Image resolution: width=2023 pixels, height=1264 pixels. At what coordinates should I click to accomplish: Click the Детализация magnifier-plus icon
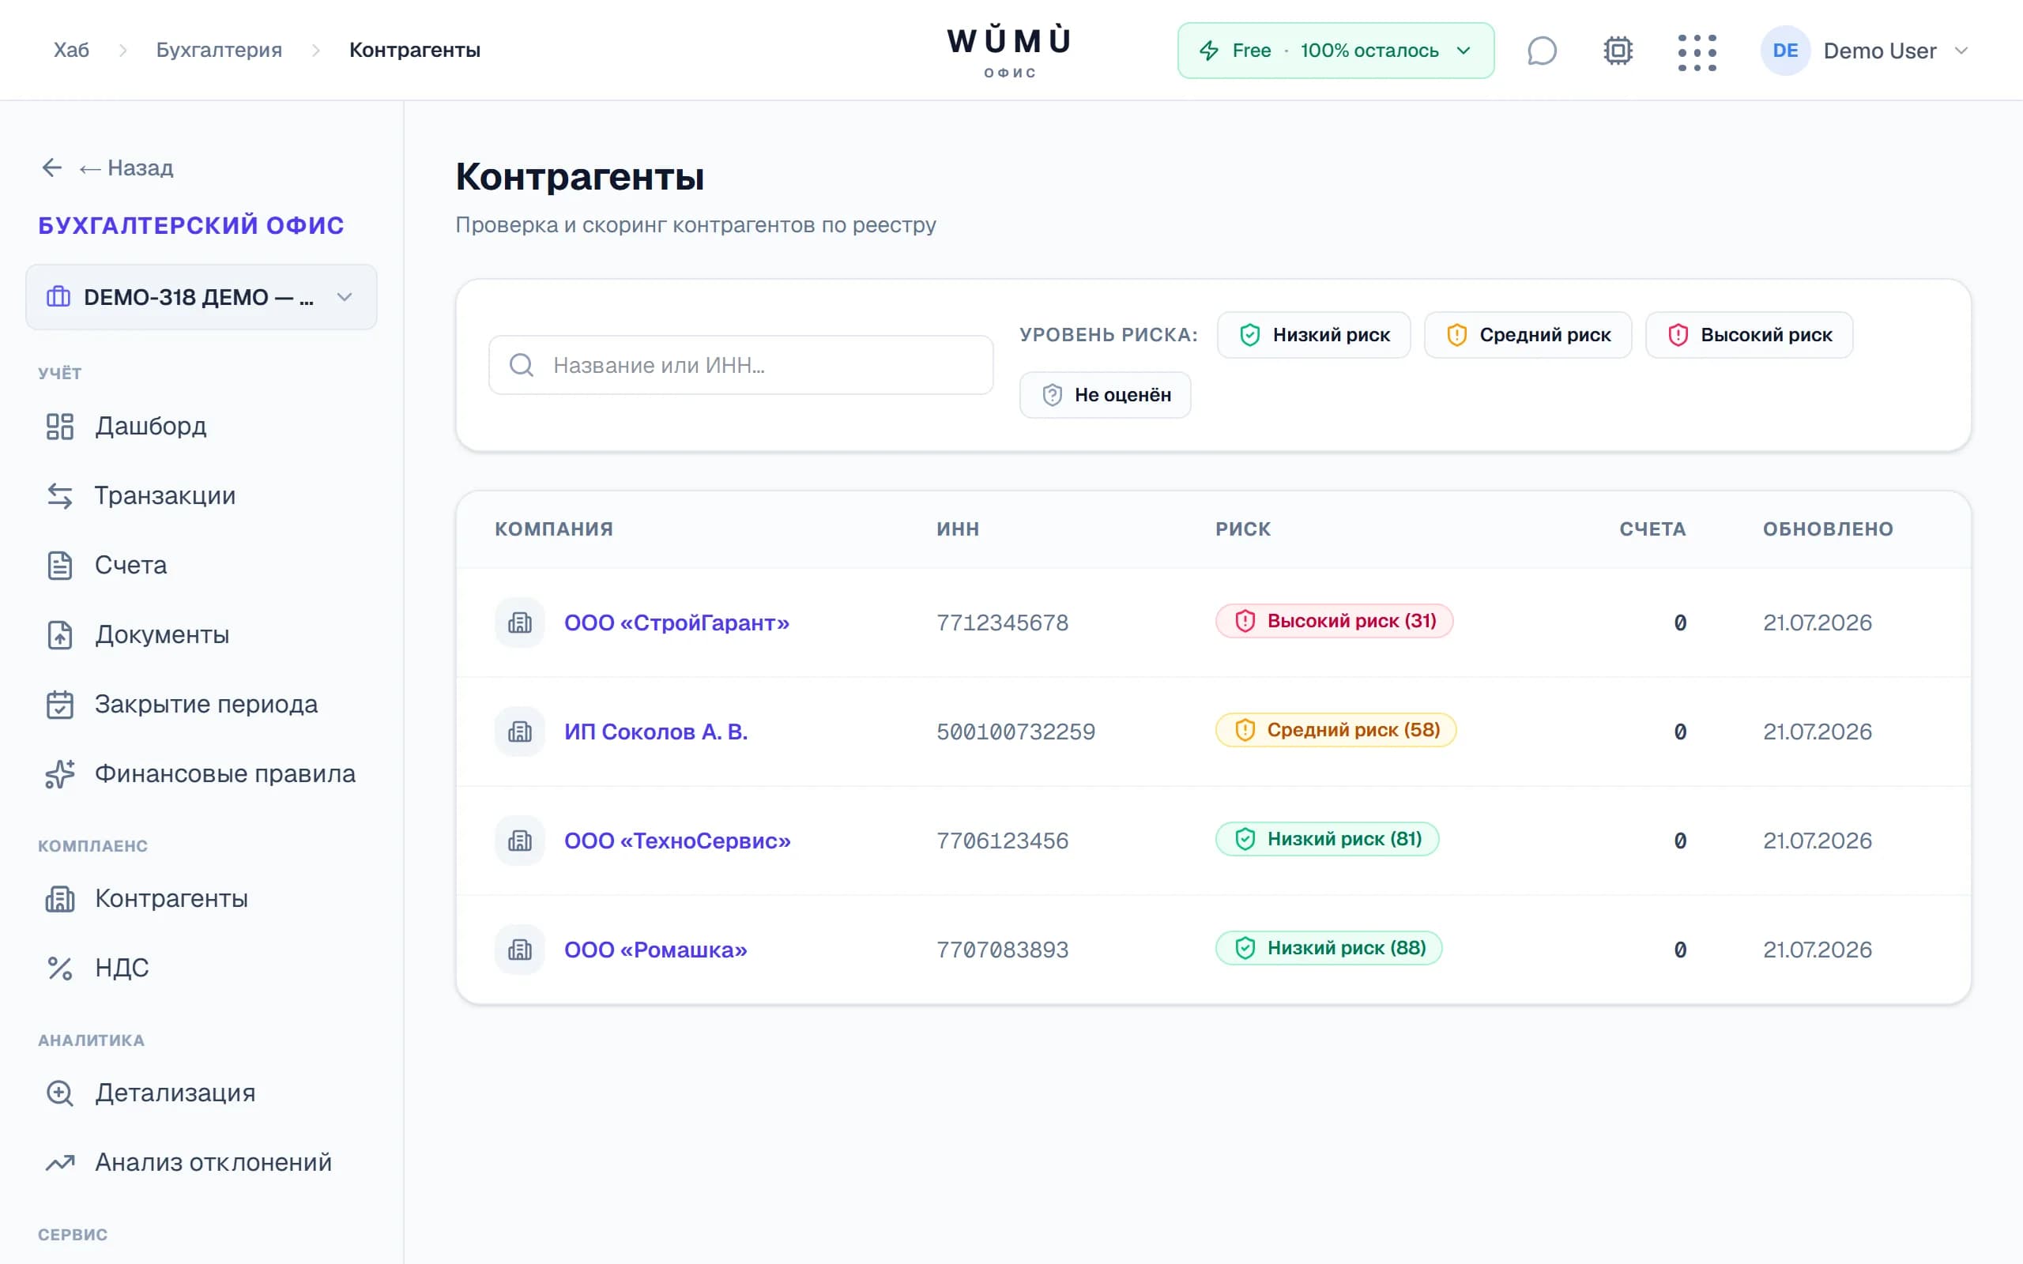[59, 1093]
